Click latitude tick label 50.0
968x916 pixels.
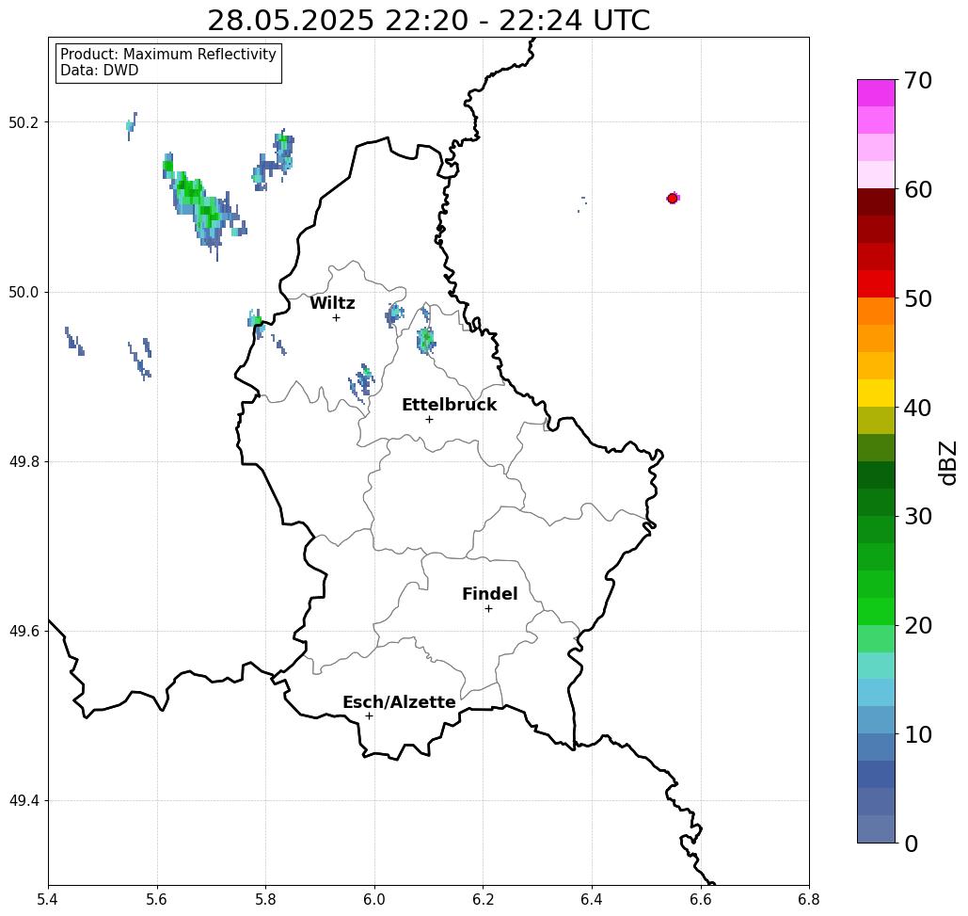(x=24, y=292)
